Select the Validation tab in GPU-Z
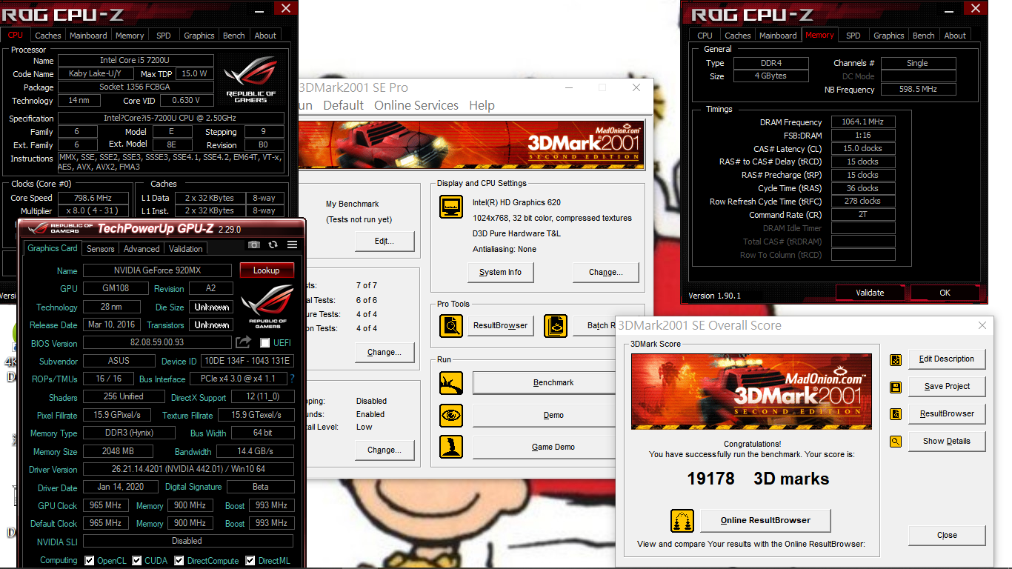 point(186,249)
